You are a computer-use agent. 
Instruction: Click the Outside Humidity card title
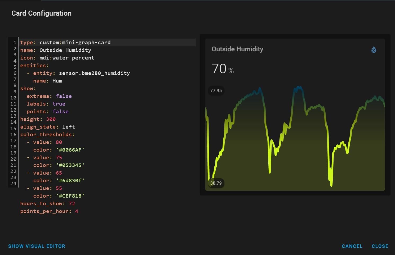point(237,49)
